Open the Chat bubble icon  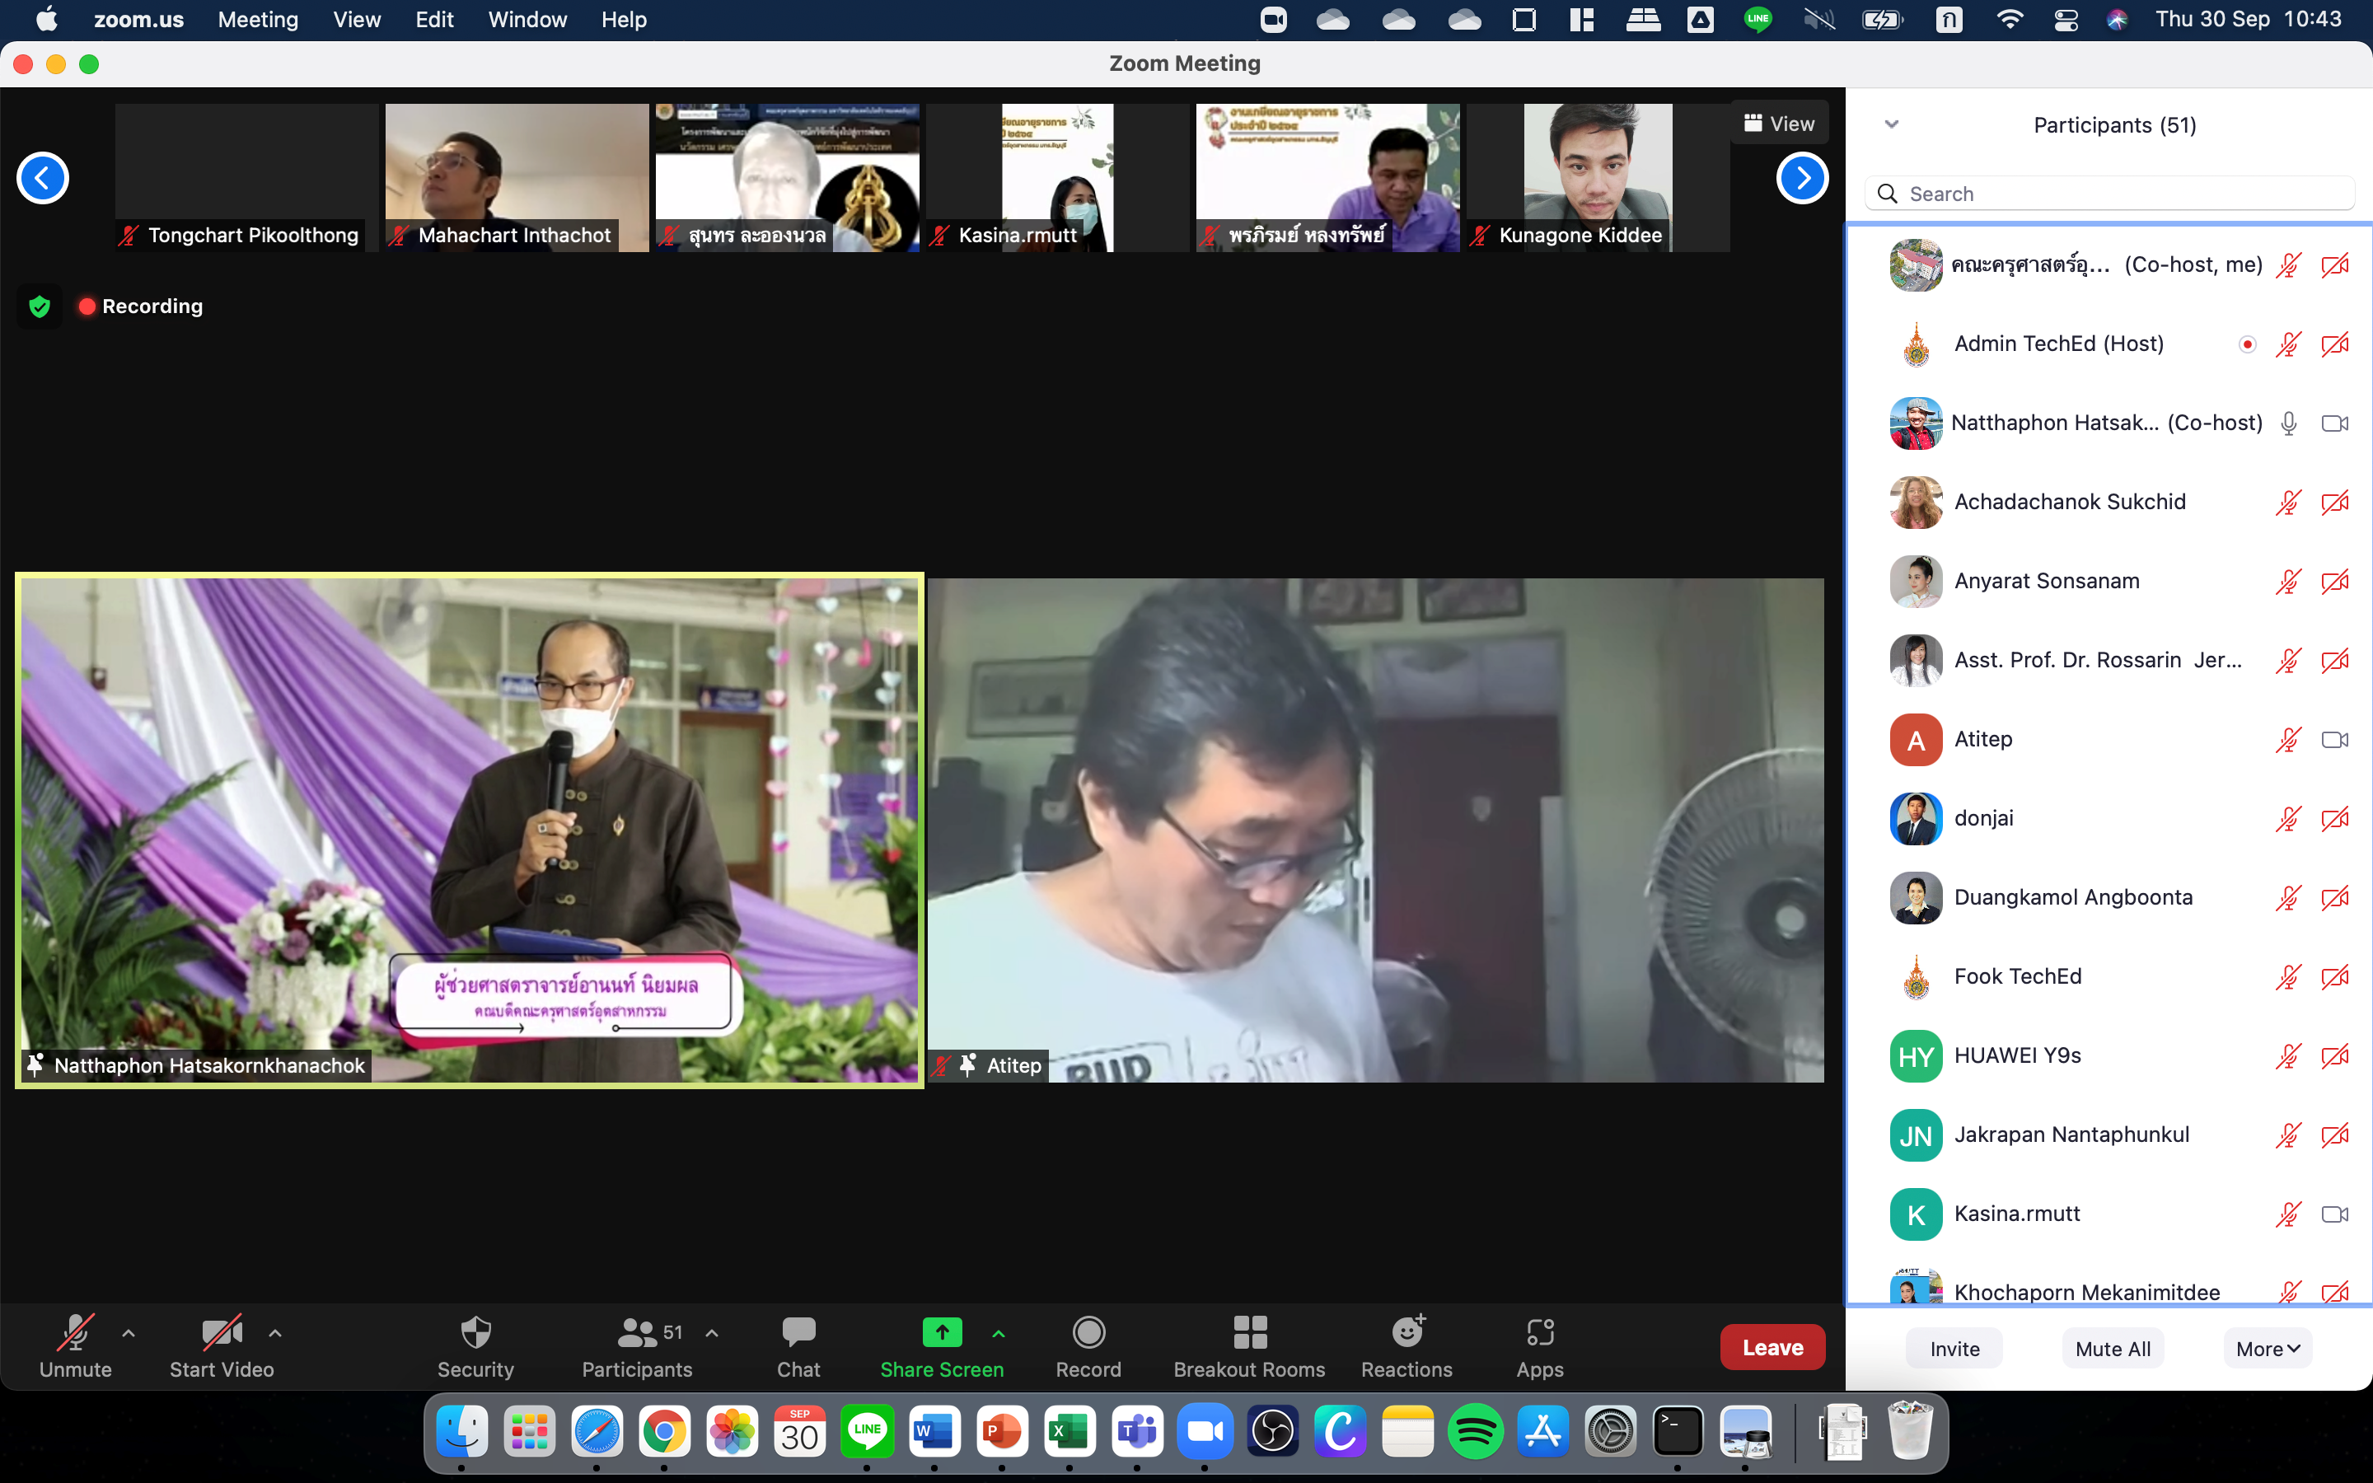click(798, 1333)
